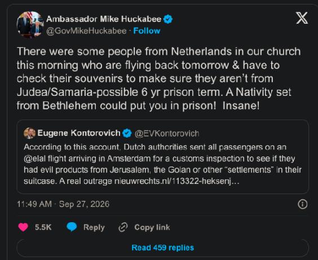Open Ambassador Mike Huckabee's profile picture

click(x=30, y=25)
